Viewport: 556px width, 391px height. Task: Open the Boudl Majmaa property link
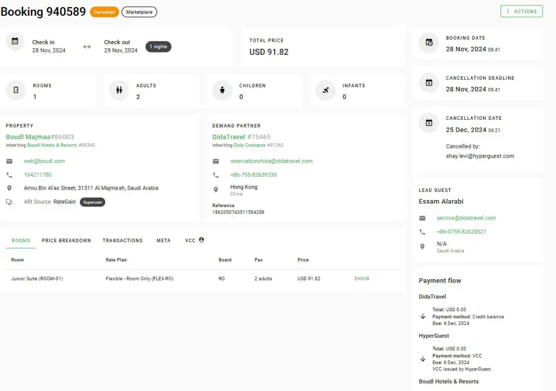pos(28,137)
